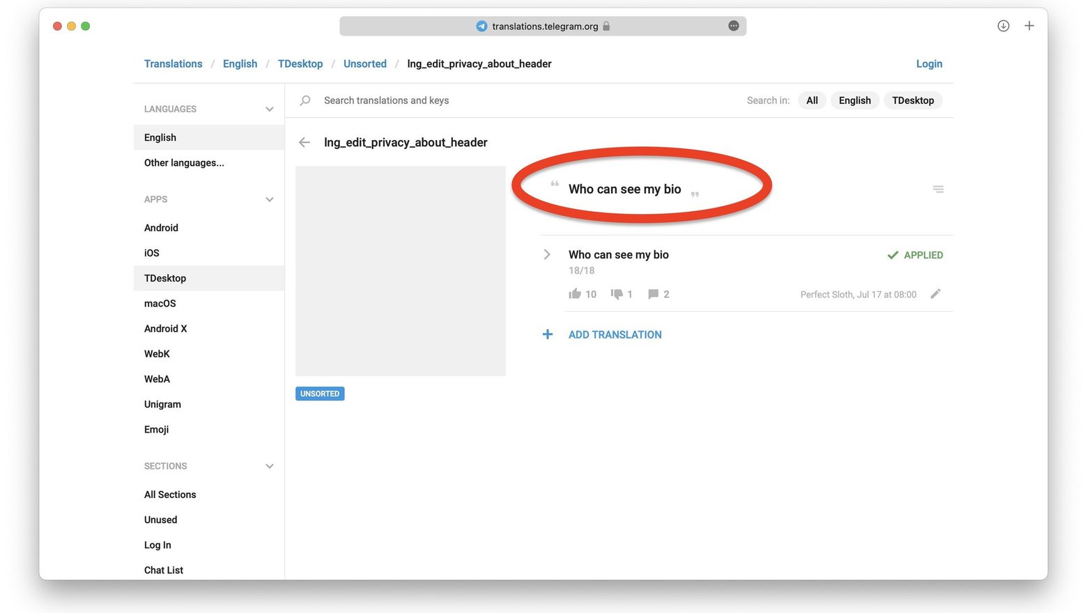Image resolution: width=1087 pixels, height=613 pixels.
Task: Select English in languages sidebar
Action: [209, 137]
